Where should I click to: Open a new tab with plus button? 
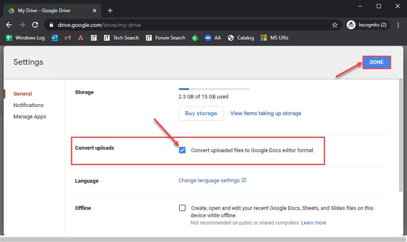click(110, 11)
